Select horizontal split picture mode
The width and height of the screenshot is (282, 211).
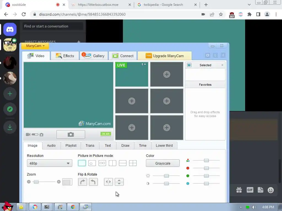tap(123, 163)
